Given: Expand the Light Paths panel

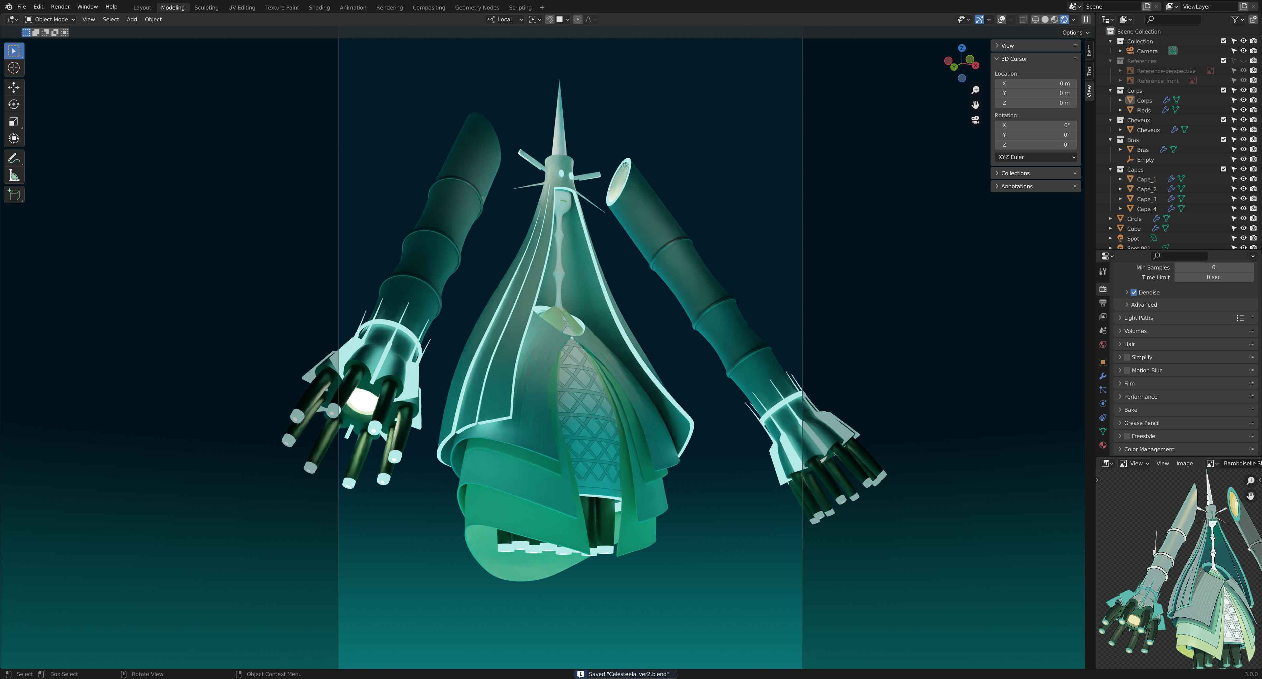Looking at the screenshot, I should [1138, 318].
